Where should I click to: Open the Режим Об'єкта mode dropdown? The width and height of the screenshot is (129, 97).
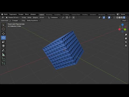(x=13, y=18)
